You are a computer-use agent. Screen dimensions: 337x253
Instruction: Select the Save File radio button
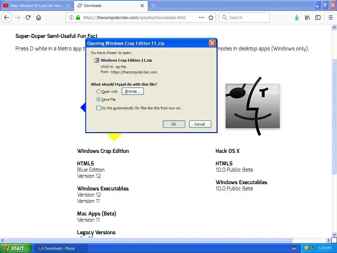pos(98,99)
